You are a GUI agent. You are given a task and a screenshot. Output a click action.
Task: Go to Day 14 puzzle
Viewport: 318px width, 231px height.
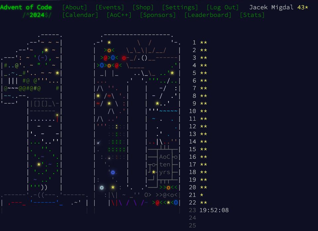pyautogui.click(x=198, y=142)
